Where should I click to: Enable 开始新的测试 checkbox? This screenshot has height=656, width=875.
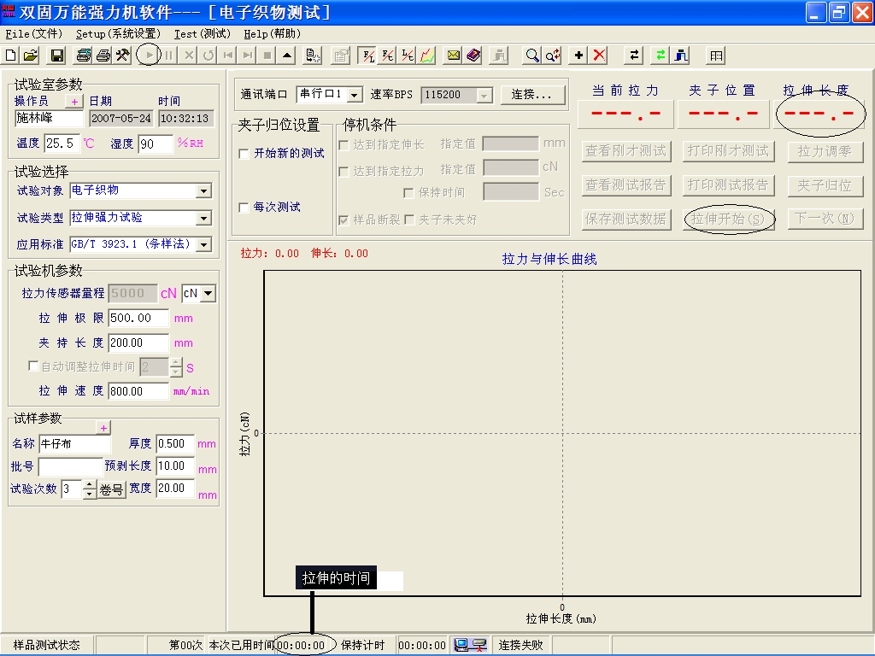click(244, 154)
